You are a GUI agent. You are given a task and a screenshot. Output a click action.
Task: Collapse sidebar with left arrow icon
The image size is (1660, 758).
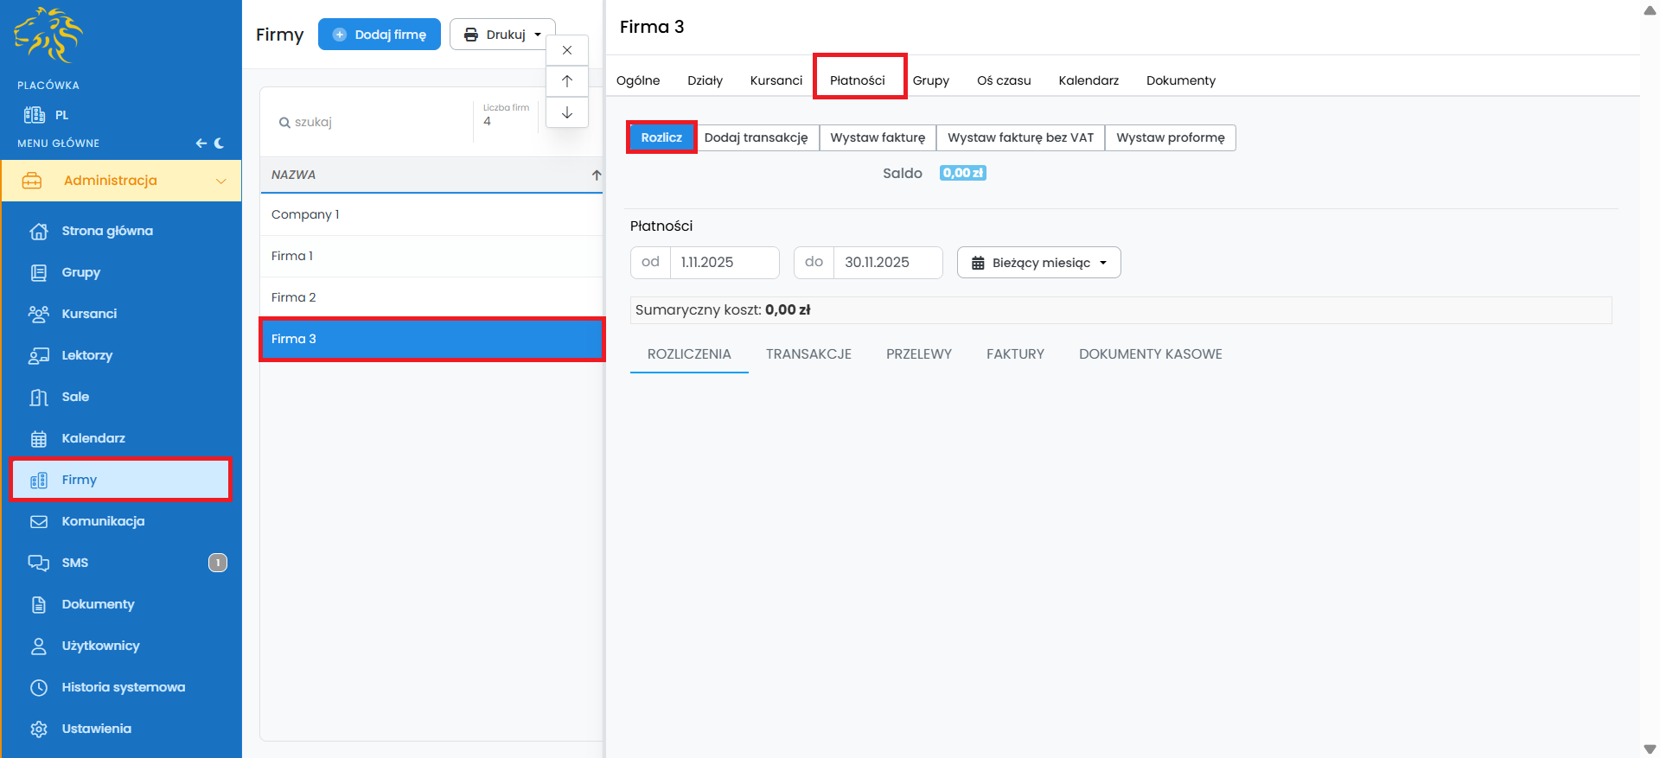pos(201,143)
